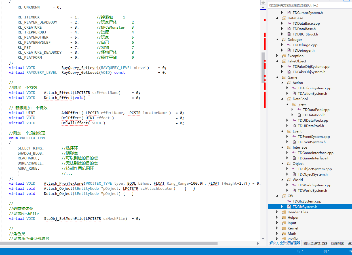Image resolution: width=352 pixels, height=255 pixels.
Task: Open the 资源视图 tab
Action: pos(337,243)
